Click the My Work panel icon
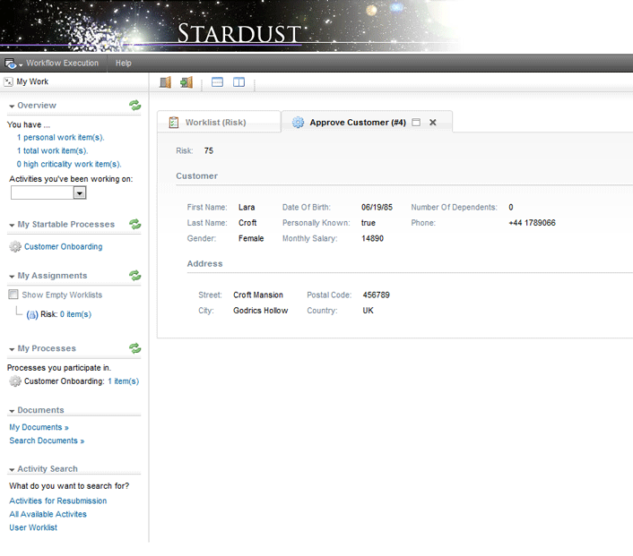This screenshot has width=633, height=556. [8, 81]
